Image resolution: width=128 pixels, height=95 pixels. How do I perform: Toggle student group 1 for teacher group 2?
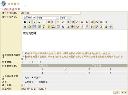point(66,73)
